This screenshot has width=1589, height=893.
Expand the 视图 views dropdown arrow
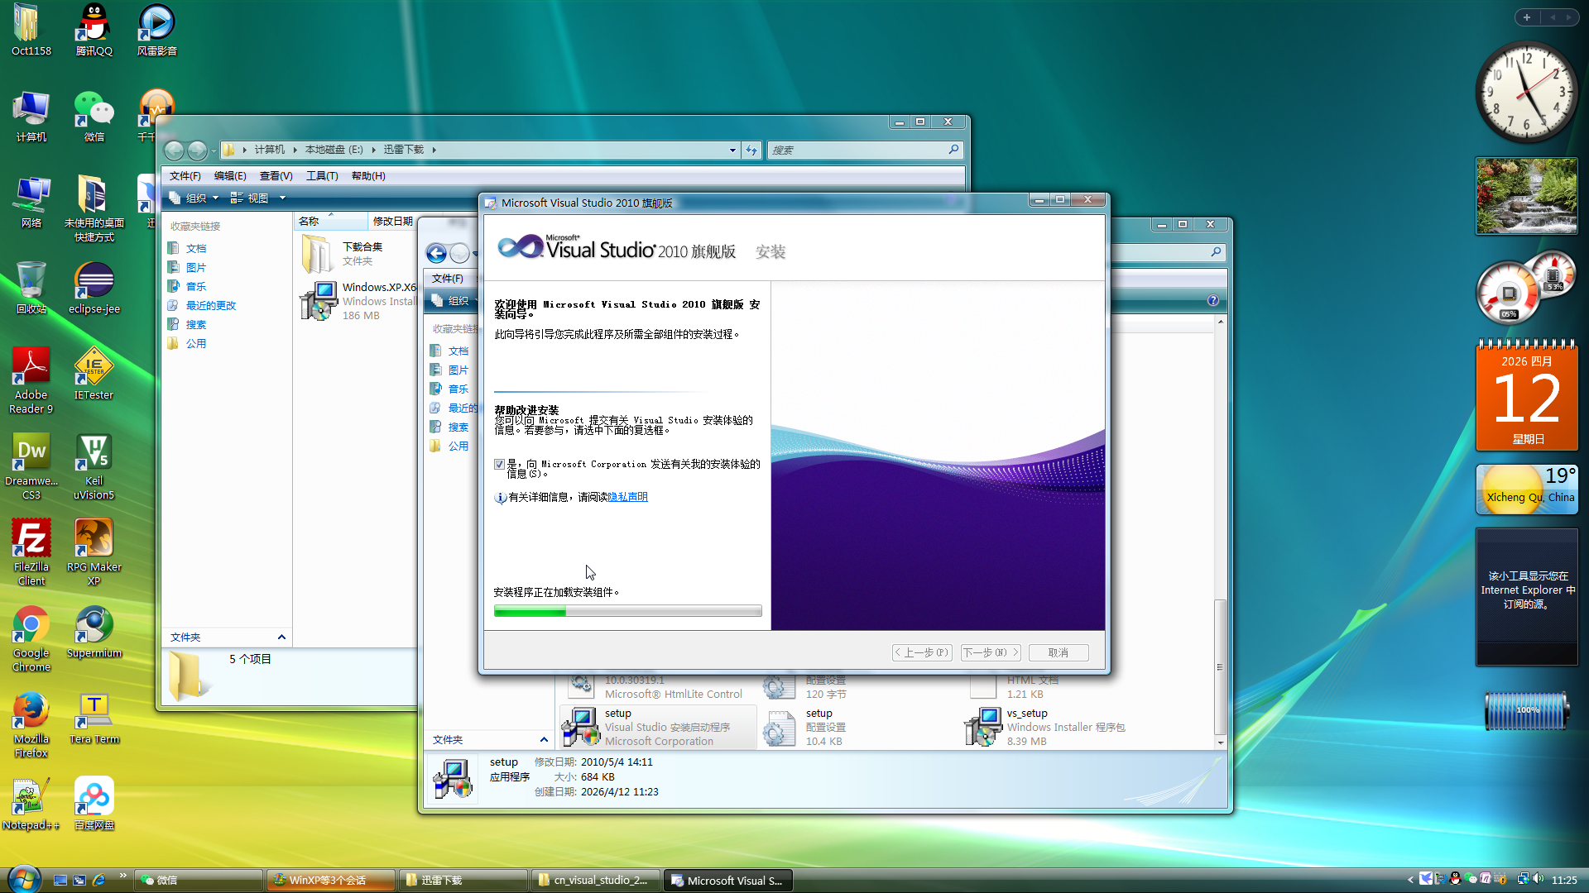click(282, 198)
